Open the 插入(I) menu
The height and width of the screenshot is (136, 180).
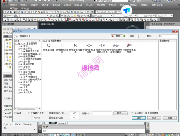point(45,5)
